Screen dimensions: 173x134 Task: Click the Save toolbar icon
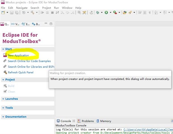pos(12,13)
